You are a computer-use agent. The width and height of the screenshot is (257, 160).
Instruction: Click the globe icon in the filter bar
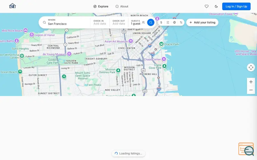174,22
